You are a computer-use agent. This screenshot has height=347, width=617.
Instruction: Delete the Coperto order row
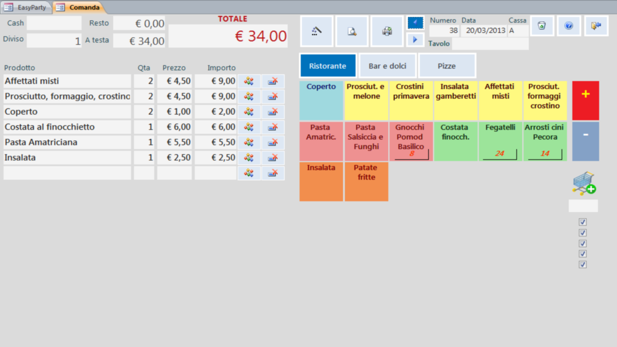273,112
